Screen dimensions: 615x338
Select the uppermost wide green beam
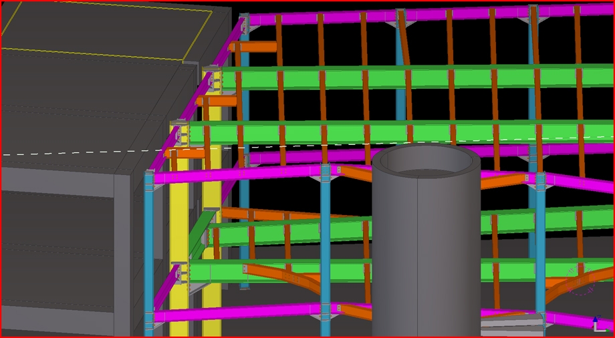pos(401,77)
